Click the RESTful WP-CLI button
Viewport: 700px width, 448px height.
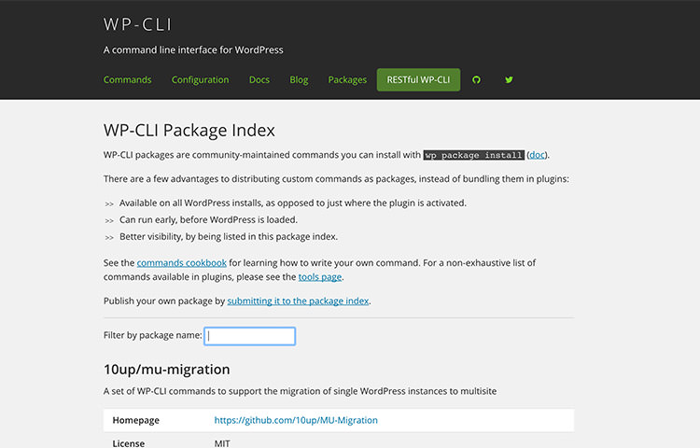click(x=418, y=80)
